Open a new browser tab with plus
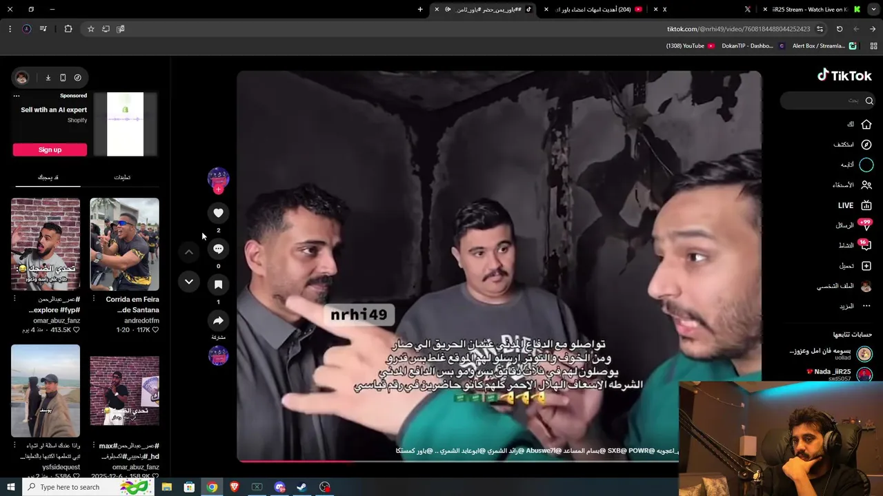Viewport: 883px width, 496px height. point(420,10)
